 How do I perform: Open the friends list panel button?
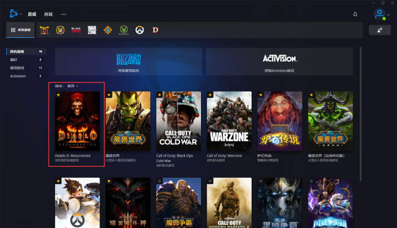tap(380, 30)
